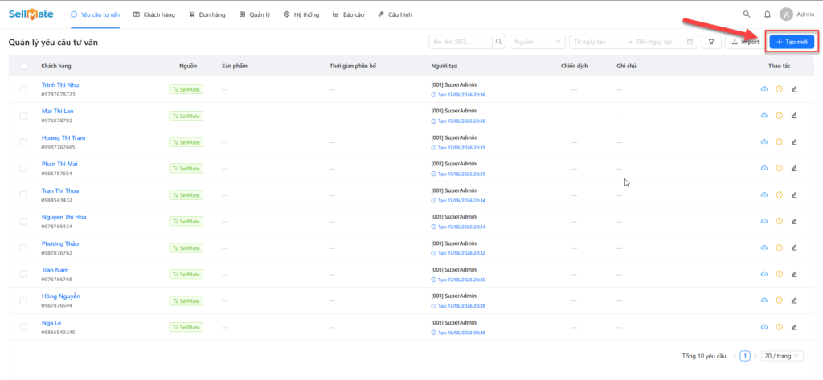Check the row checkbox for Nga Le
The image size is (823, 380).
23,326
